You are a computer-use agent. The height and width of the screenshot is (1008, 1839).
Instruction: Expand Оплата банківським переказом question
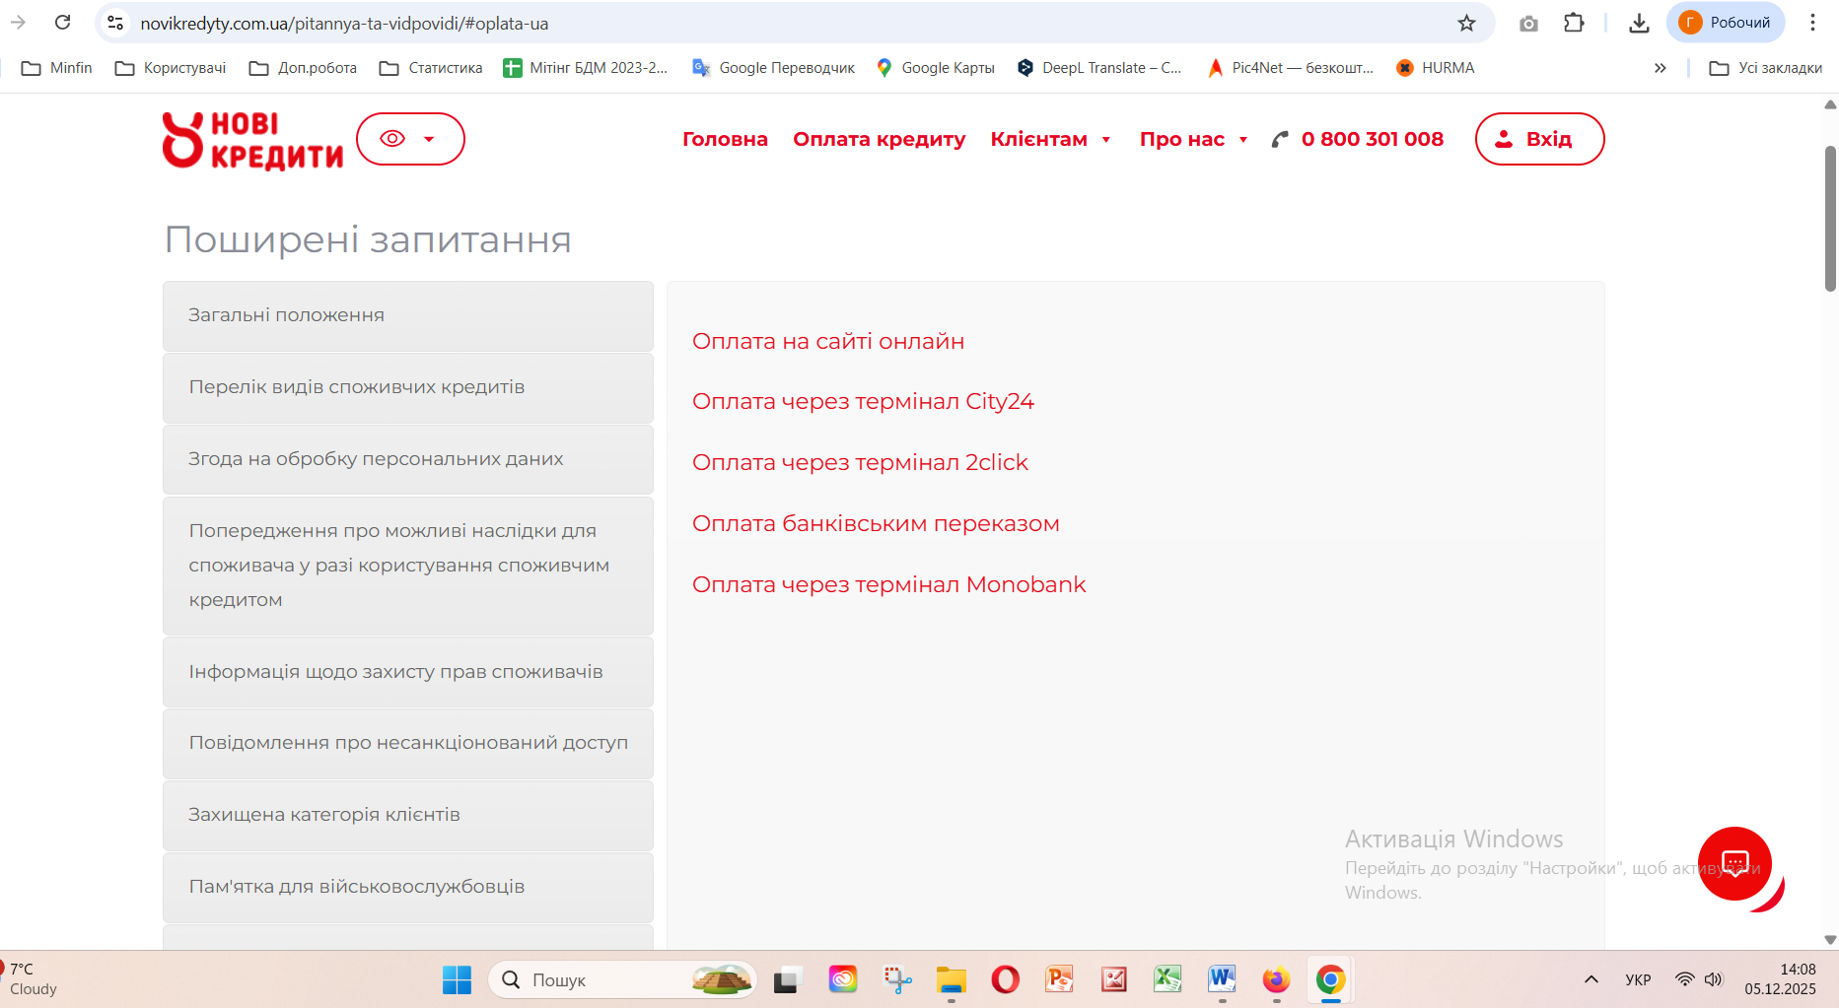pyautogui.click(x=876, y=523)
